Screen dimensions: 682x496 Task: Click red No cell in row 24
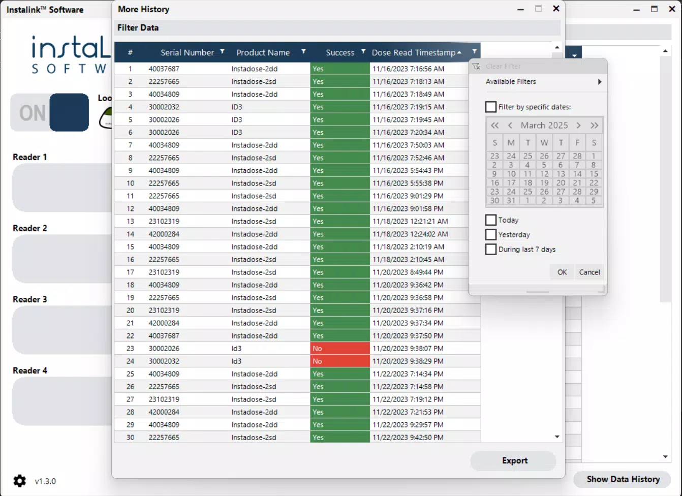pos(340,361)
